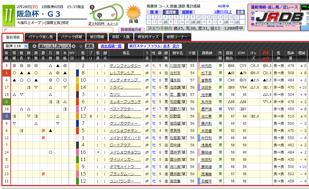Image resolution: width=309 pixels, height=189 pixels.
Task: Open the 血統・入厩 tab
Action: coord(121,37)
